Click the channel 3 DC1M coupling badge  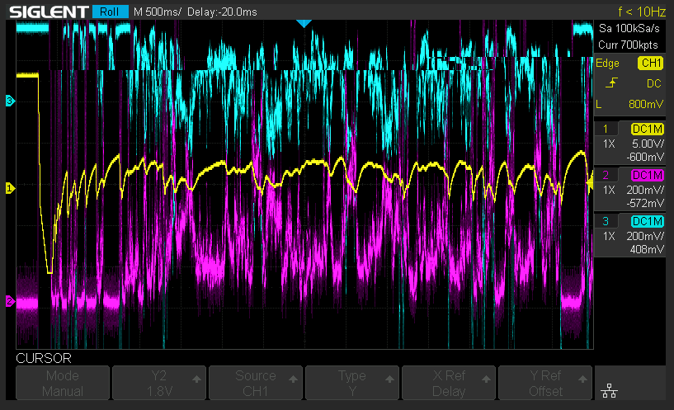click(x=648, y=221)
